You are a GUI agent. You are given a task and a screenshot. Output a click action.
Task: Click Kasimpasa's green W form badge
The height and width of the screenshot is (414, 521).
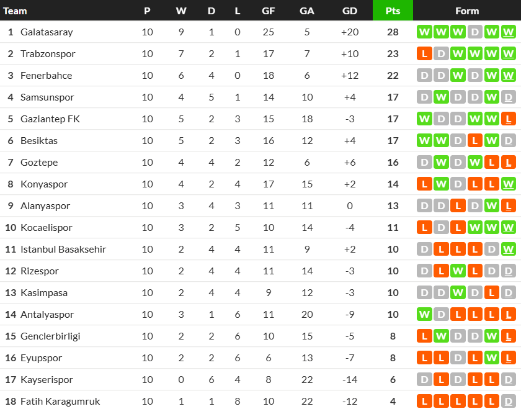458,293
